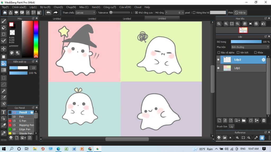Screen dimensions: 271x152
Task: Open the Tham chiếu Canvas dropdown
Action: (85, 12)
